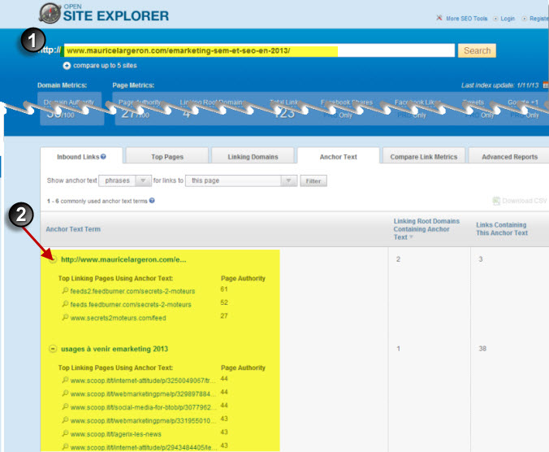Click the Page Authority value 61
The height and width of the screenshot is (452, 549).
224,289
